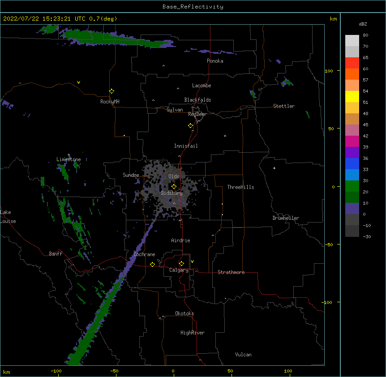
Task: Click the Vulcan town label
Action: [244, 355]
